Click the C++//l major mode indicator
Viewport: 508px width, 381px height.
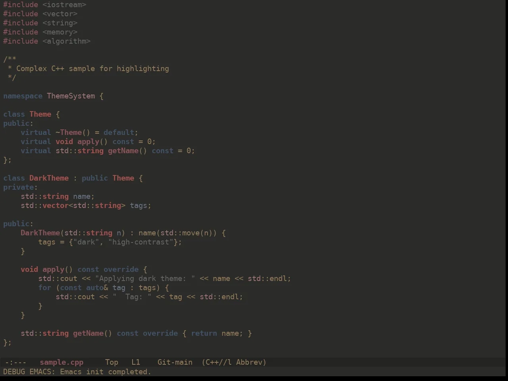coord(217,362)
